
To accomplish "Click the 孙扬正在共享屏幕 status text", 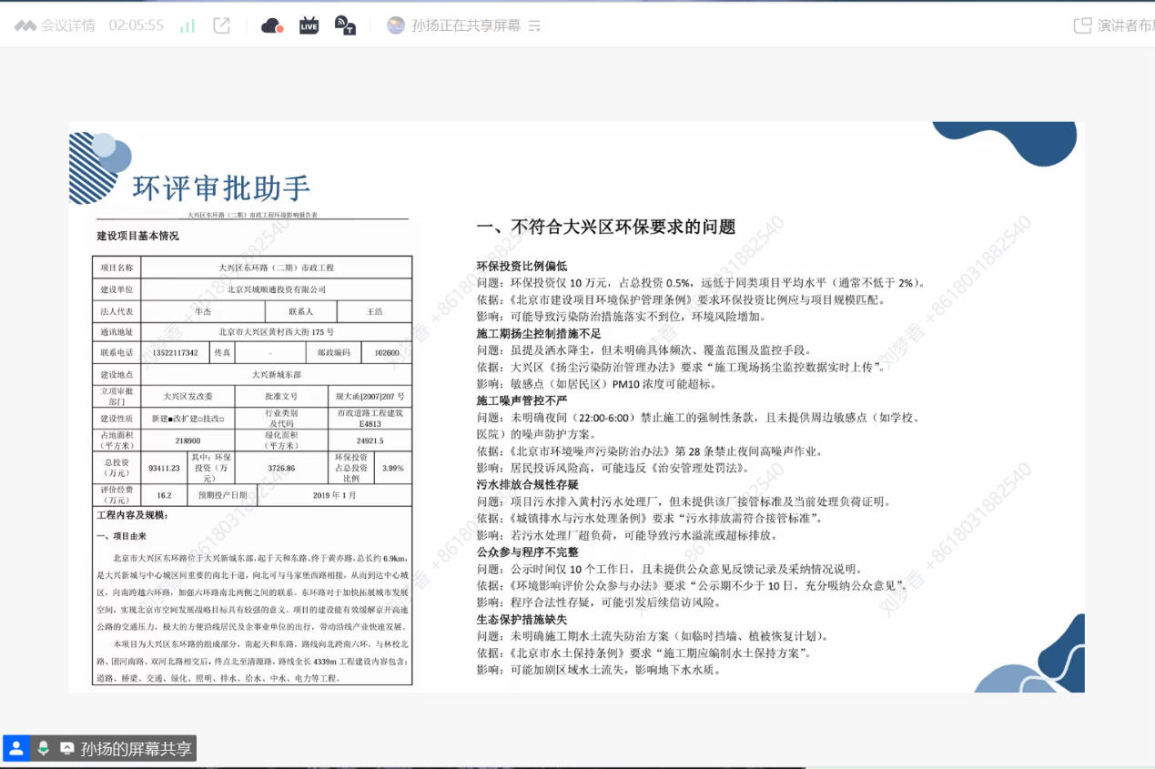I will pyautogui.click(x=466, y=25).
